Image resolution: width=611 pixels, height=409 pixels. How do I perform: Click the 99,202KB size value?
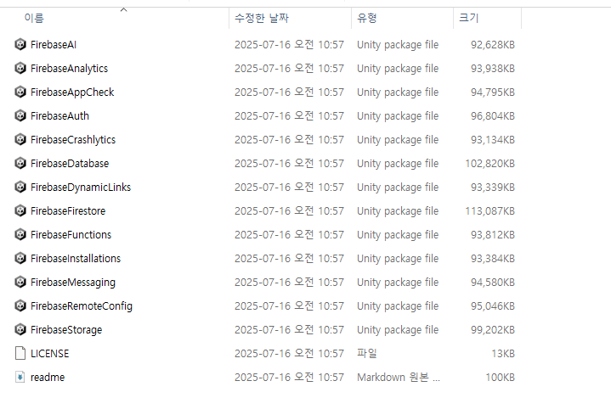tap(493, 329)
